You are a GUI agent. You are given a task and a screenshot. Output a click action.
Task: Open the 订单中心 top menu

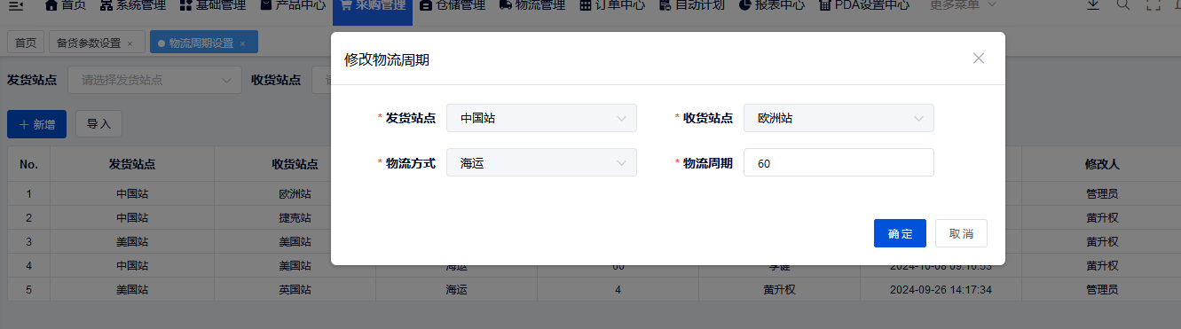tap(612, 5)
